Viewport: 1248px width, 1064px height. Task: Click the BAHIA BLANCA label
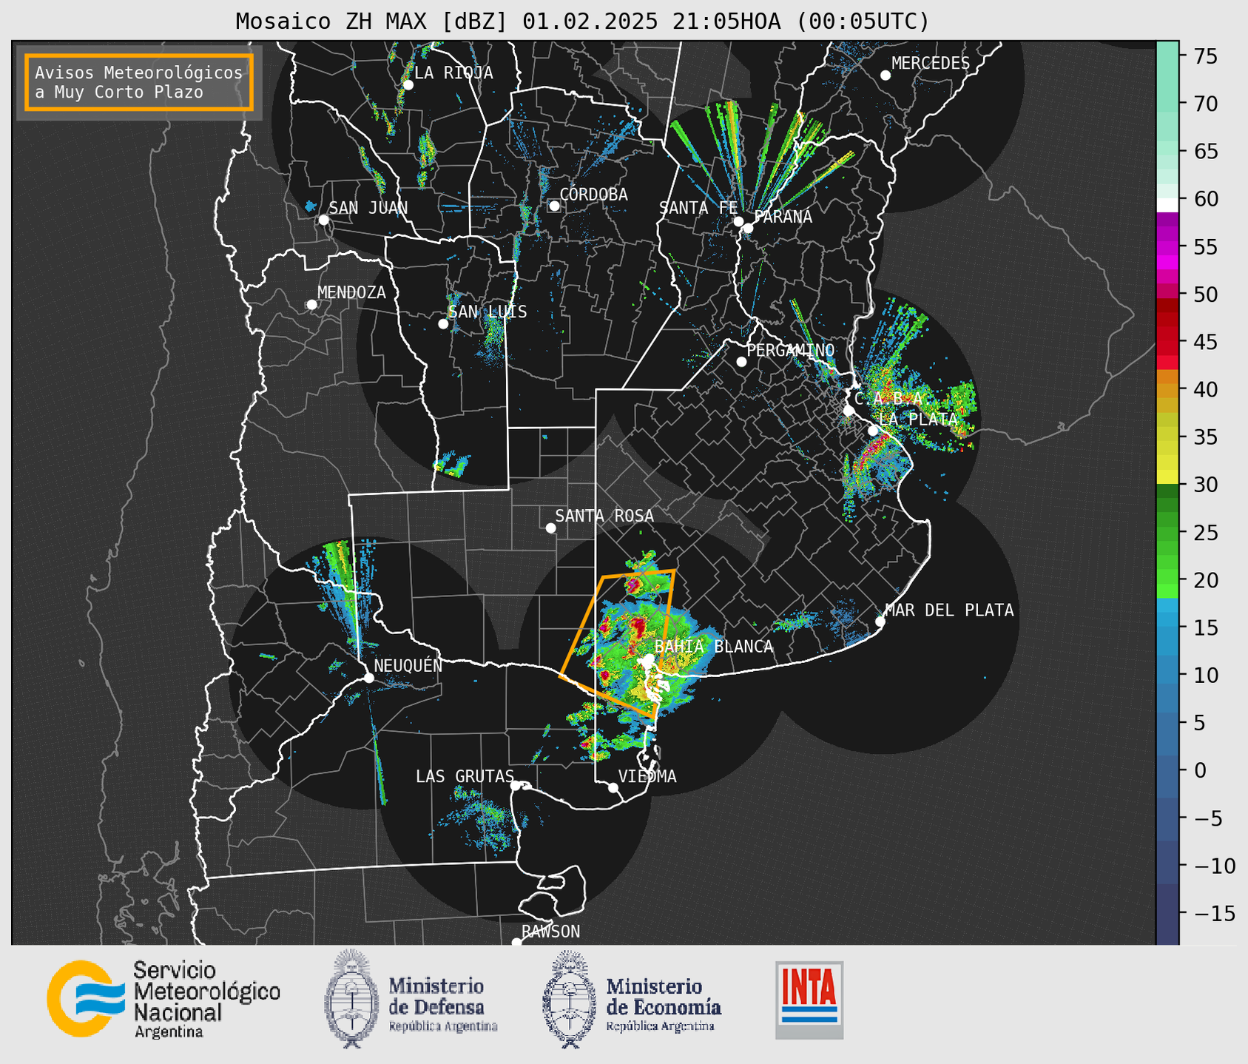click(714, 647)
